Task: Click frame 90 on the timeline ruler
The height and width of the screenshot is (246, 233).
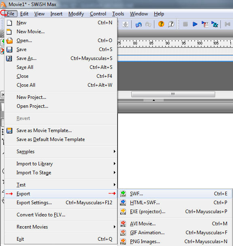Action: (167, 43)
